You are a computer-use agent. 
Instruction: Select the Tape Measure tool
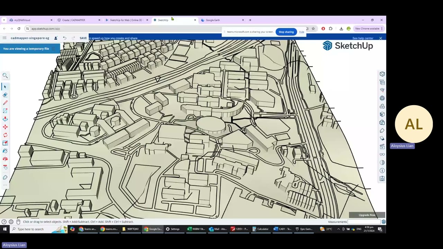point(5,177)
